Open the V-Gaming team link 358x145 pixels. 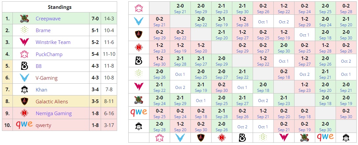click(46, 78)
